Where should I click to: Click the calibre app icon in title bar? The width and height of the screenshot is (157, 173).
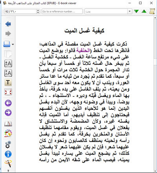click(5, 3)
